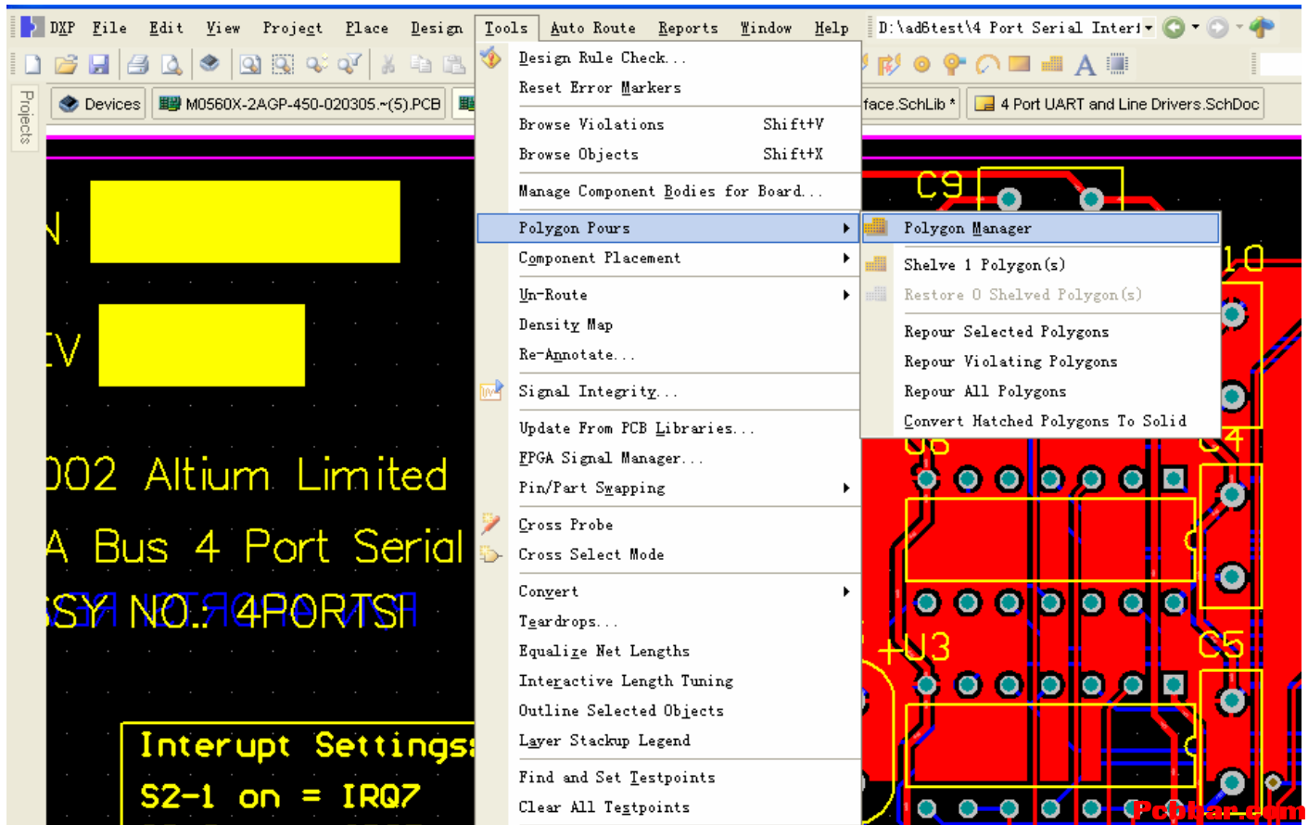Click the green Back navigation arrow
Screen dimensions: 1308x825
1174,28
